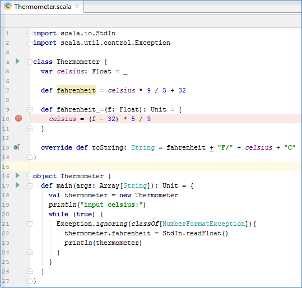Click the while keyword on line 20

pos(58,214)
